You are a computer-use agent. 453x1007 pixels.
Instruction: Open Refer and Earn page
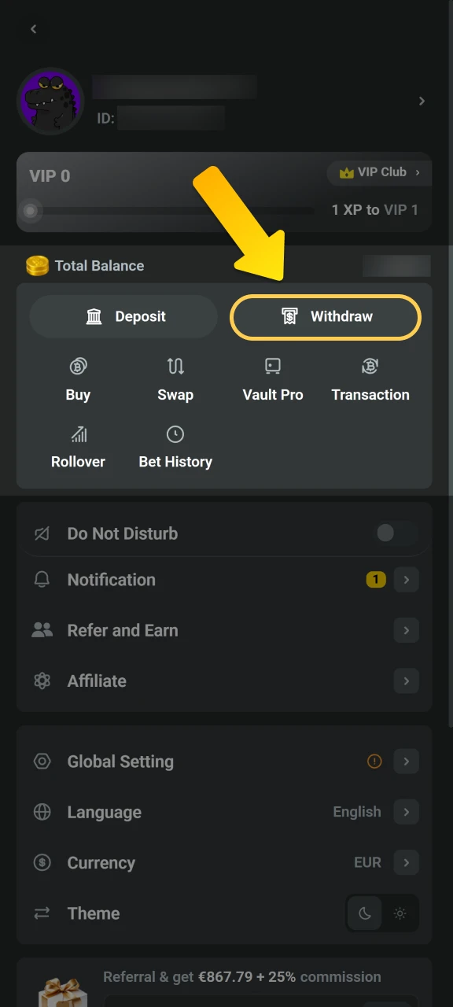(x=406, y=630)
